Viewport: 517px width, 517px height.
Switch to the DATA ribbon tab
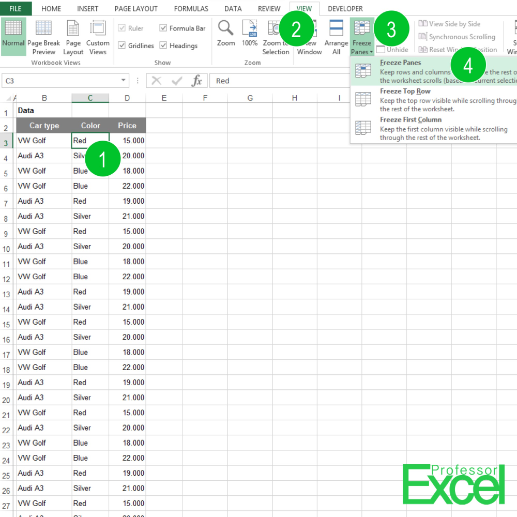(233, 8)
